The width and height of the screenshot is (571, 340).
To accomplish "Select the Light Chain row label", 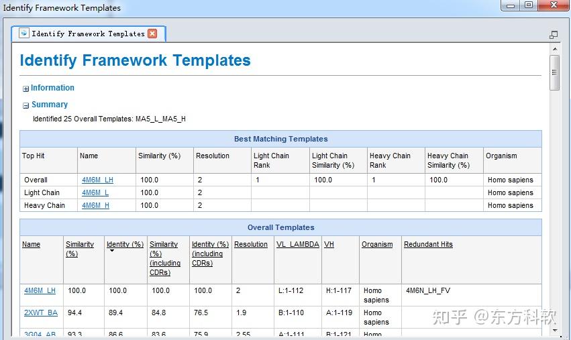I will click(42, 192).
